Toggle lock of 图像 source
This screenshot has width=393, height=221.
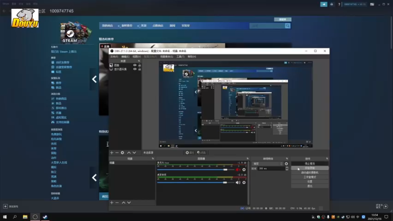[x=140, y=65]
